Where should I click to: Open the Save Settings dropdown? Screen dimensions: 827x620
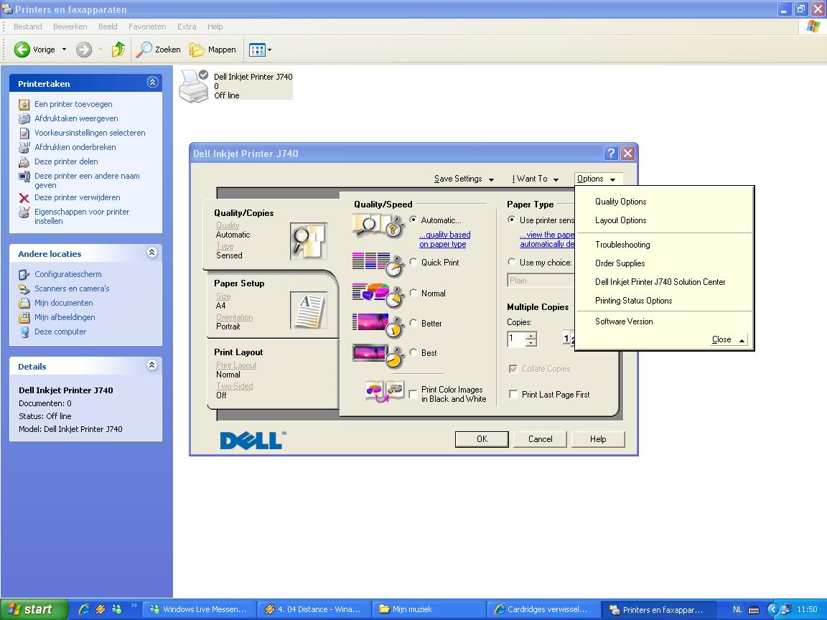tap(464, 179)
